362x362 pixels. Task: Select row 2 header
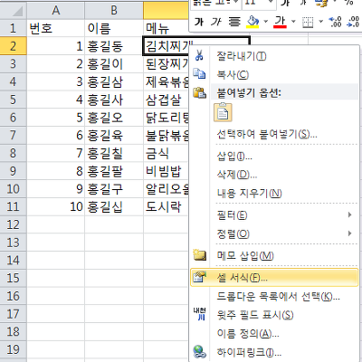[x=13, y=46]
